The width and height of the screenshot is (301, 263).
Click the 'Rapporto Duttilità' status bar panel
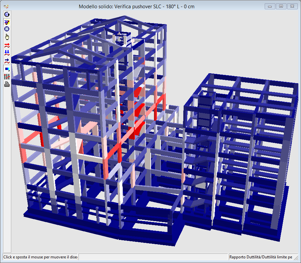click(261, 257)
